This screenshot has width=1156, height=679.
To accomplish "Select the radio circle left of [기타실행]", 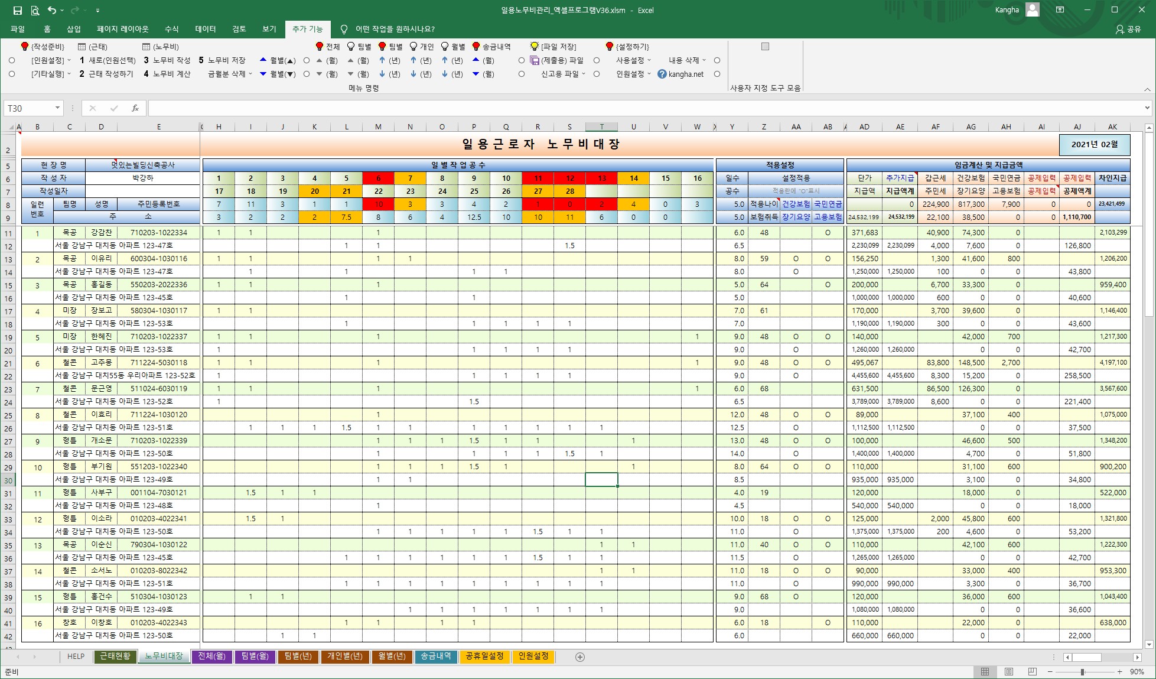I will click(12, 74).
